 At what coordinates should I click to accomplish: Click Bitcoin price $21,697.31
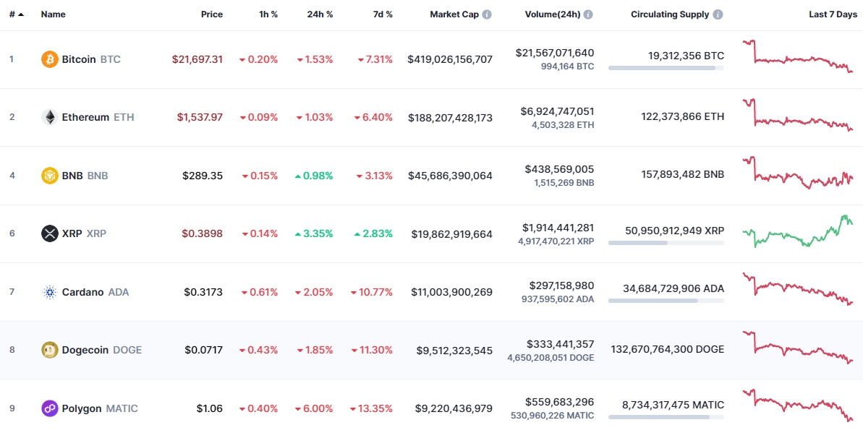click(197, 59)
